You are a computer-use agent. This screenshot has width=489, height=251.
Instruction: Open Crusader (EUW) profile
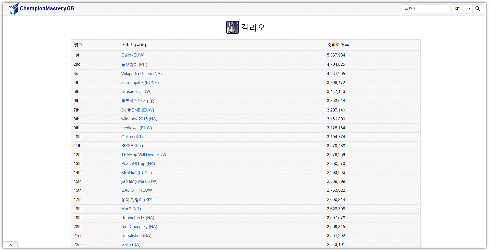pos(136,91)
